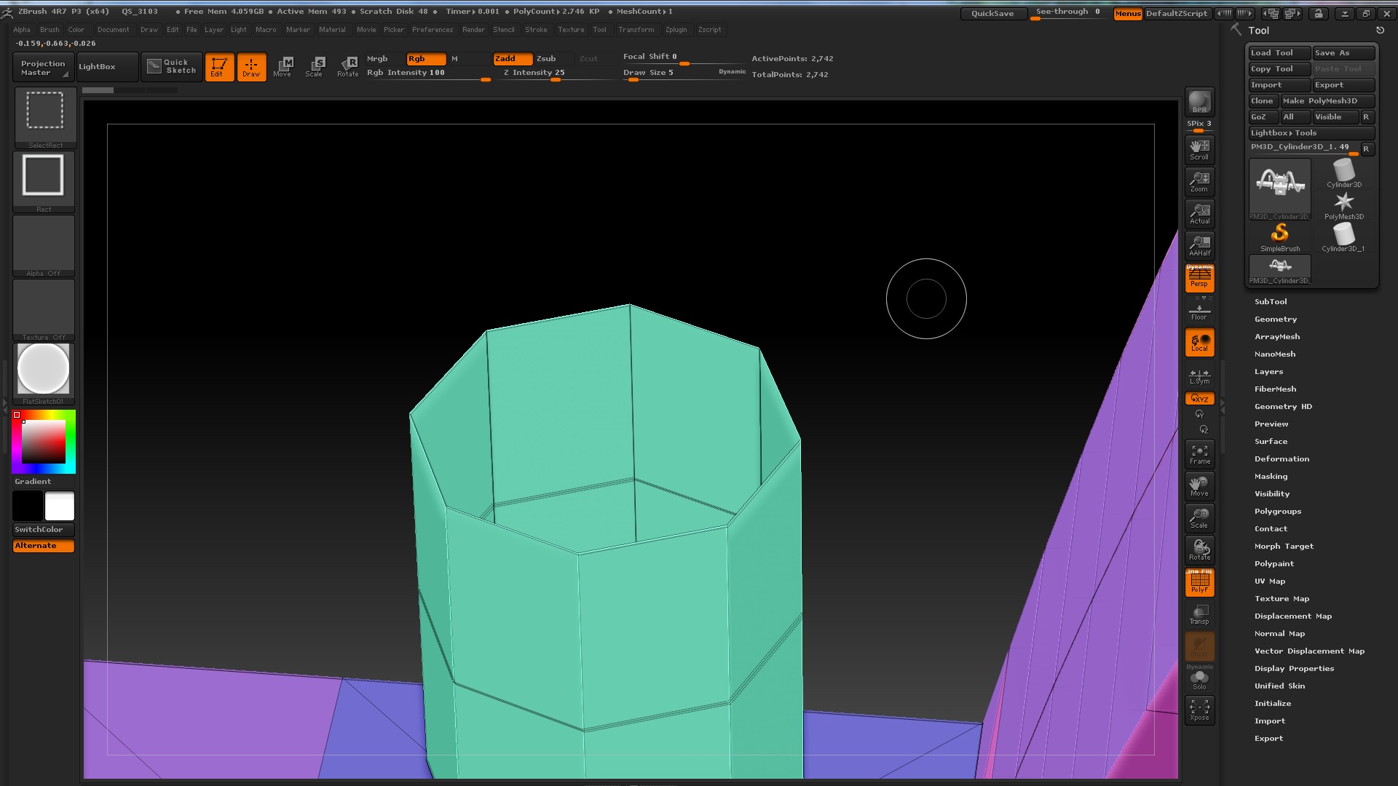The image size is (1398, 786).
Task: Pick a color in the color picker square
Action: [44, 442]
